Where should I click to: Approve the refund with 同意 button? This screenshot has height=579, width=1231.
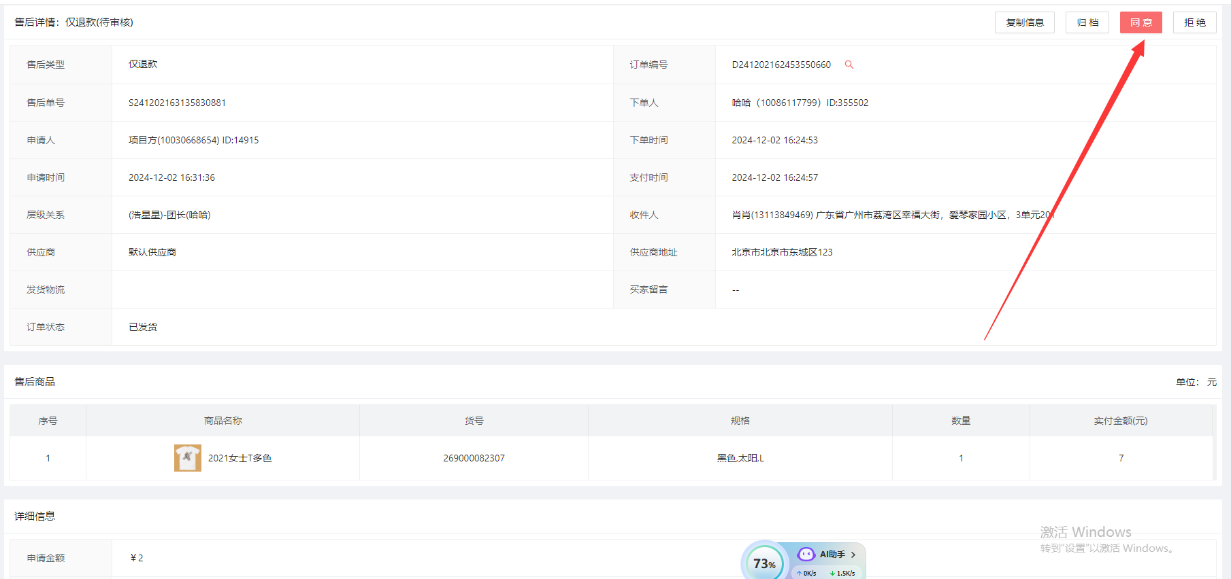tap(1140, 22)
